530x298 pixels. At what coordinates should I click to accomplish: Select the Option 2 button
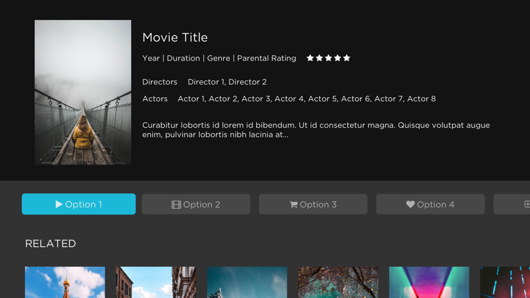(x=196, y=204)
